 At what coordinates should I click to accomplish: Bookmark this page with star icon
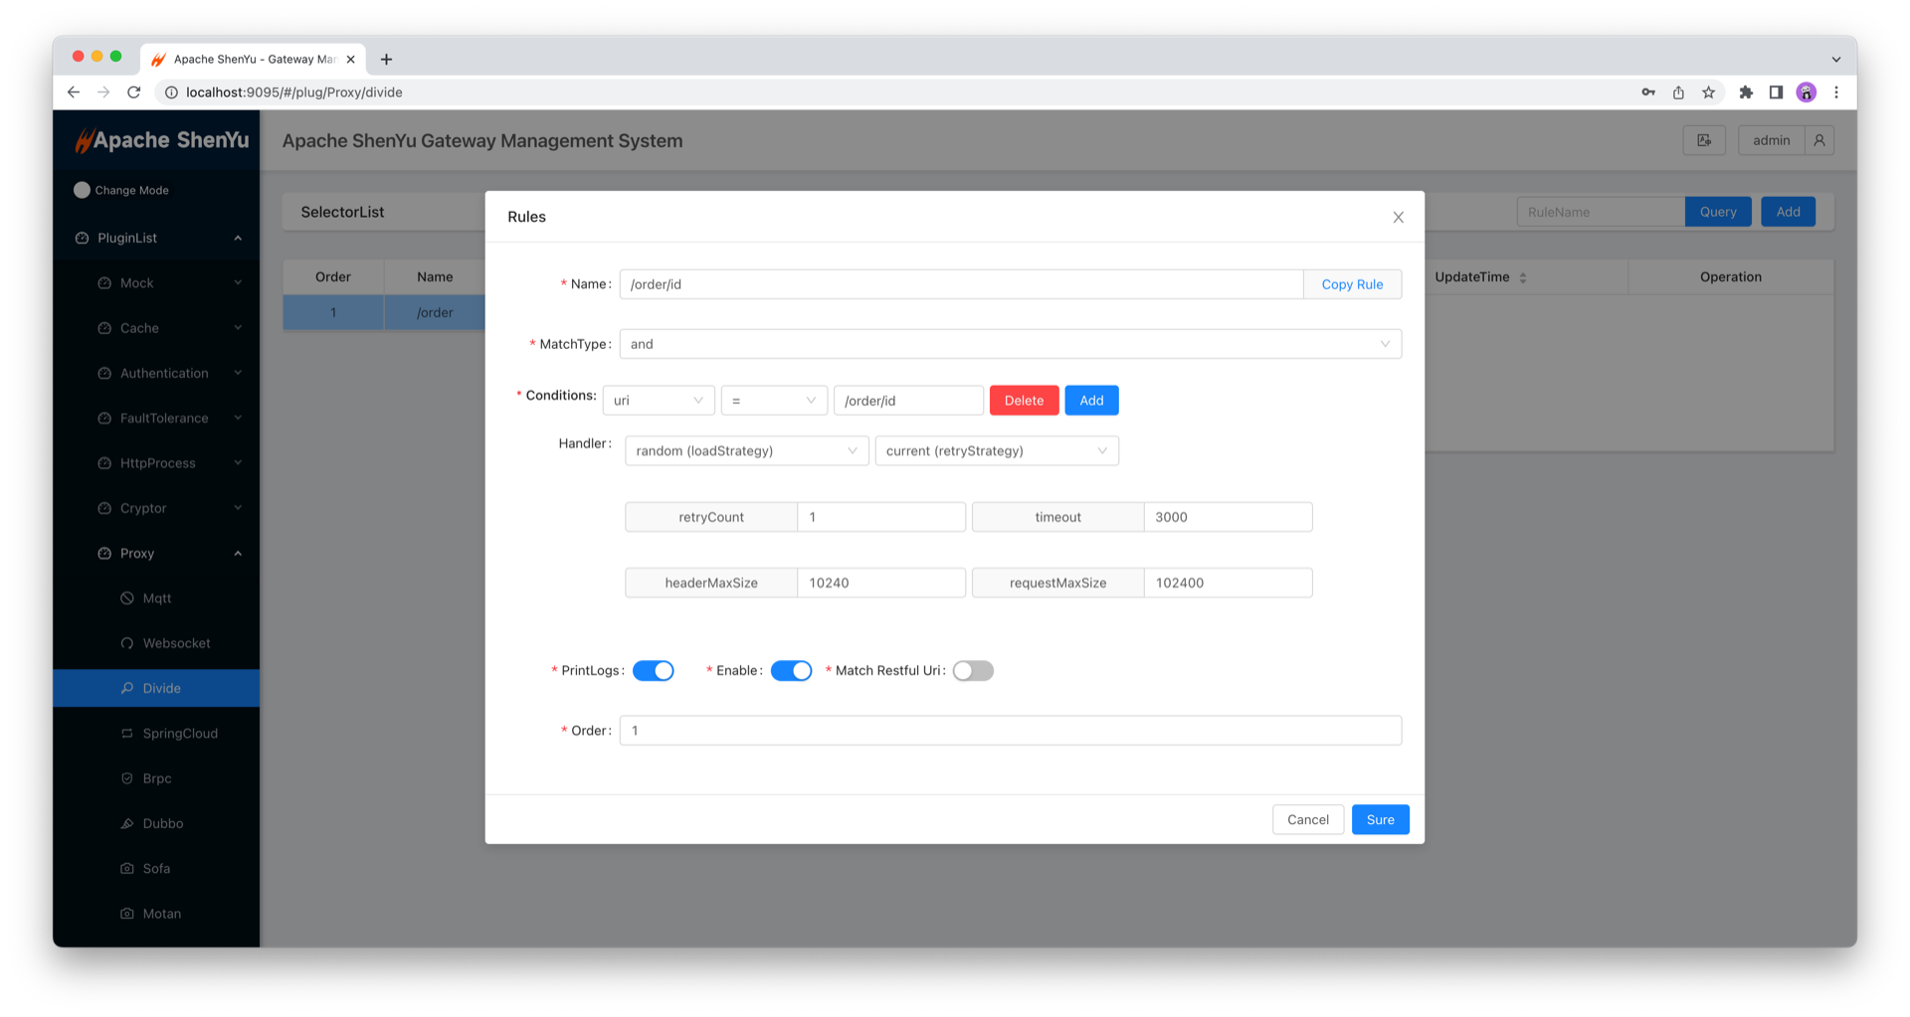(1708, 92)
